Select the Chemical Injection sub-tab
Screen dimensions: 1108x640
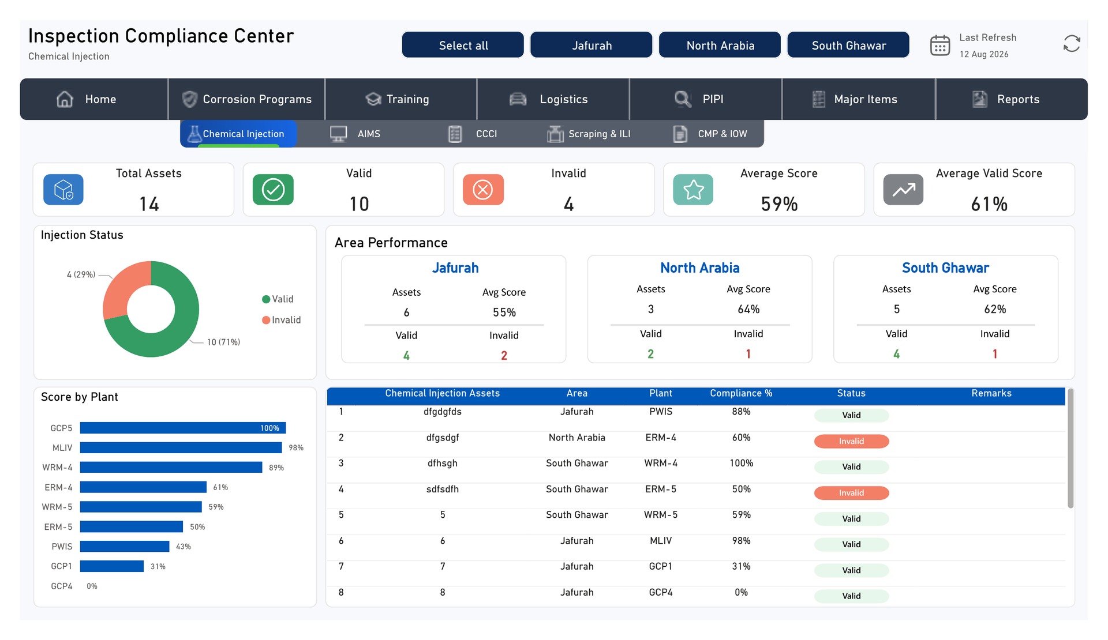click(238, 134)
